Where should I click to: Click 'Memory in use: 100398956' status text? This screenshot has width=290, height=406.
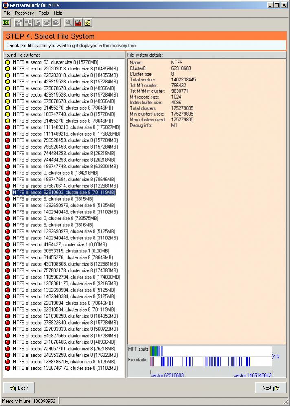click(x=29, y=401)
